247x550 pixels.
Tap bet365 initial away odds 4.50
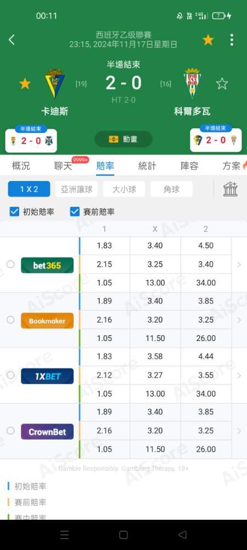click(206, 245)
